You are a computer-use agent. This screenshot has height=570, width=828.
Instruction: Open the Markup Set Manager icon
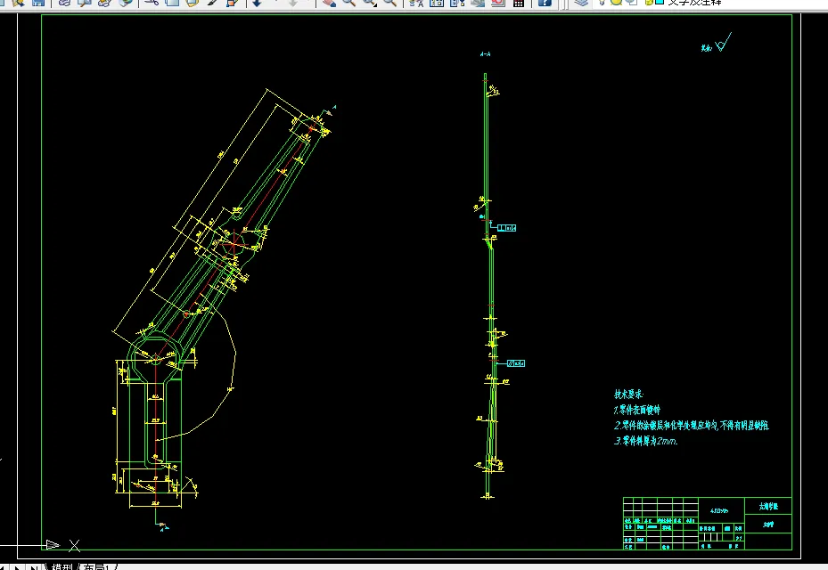pos(498,3)
